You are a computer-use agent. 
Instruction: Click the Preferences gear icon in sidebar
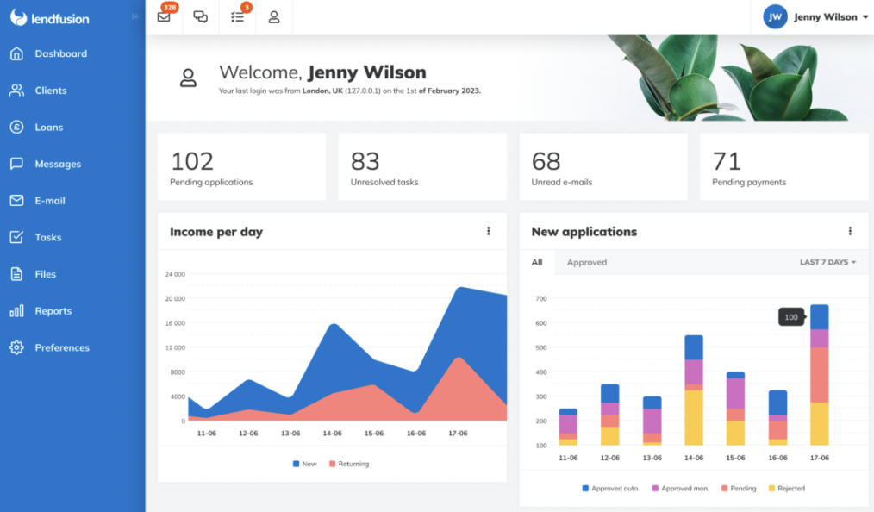16,348
